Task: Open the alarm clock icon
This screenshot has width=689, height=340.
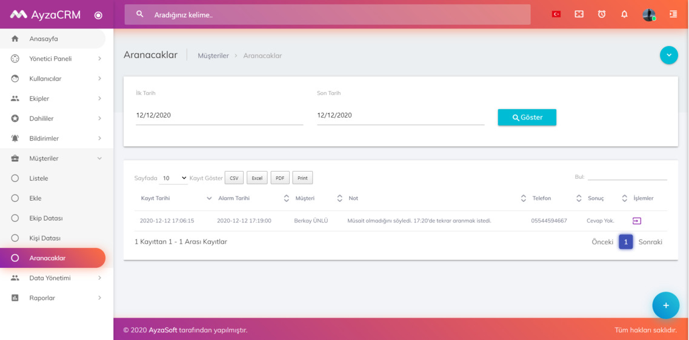Action: (x=601, y=14)
